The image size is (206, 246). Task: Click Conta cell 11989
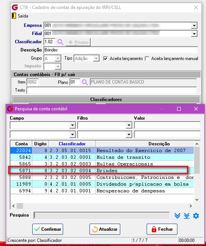(x=21, y=184)
